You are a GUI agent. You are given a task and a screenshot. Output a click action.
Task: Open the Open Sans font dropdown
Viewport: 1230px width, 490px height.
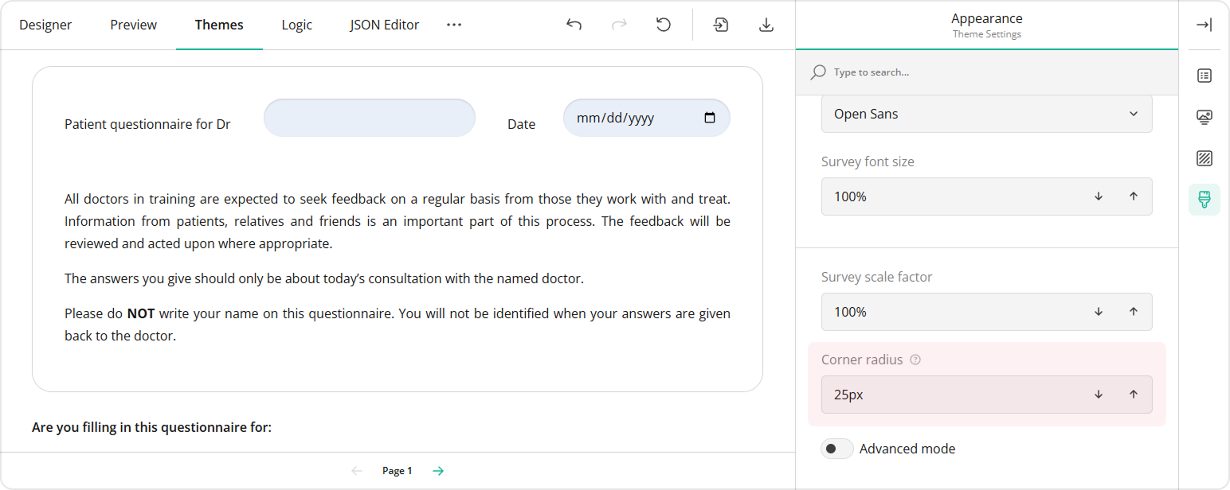[x=986, y=114]
